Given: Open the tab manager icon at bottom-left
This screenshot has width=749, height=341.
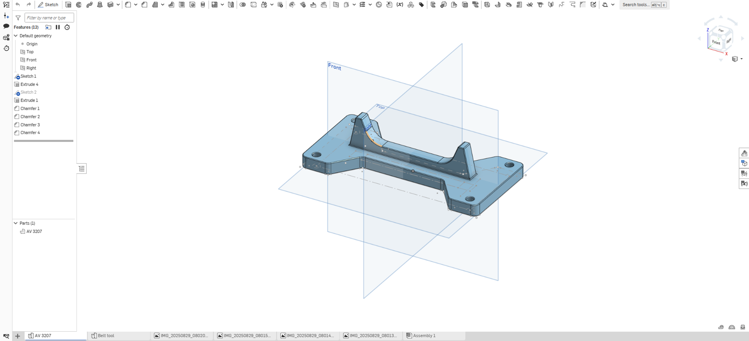Looking at the screenshot, I should [6, 336].
